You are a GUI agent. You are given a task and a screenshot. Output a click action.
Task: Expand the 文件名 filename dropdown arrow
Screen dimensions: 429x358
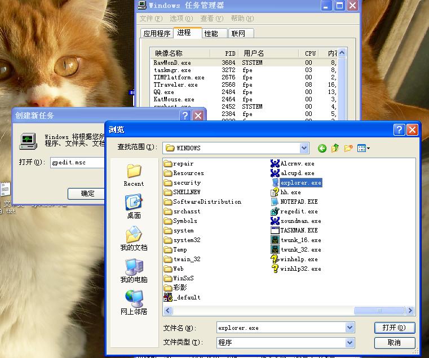[350, 328]
